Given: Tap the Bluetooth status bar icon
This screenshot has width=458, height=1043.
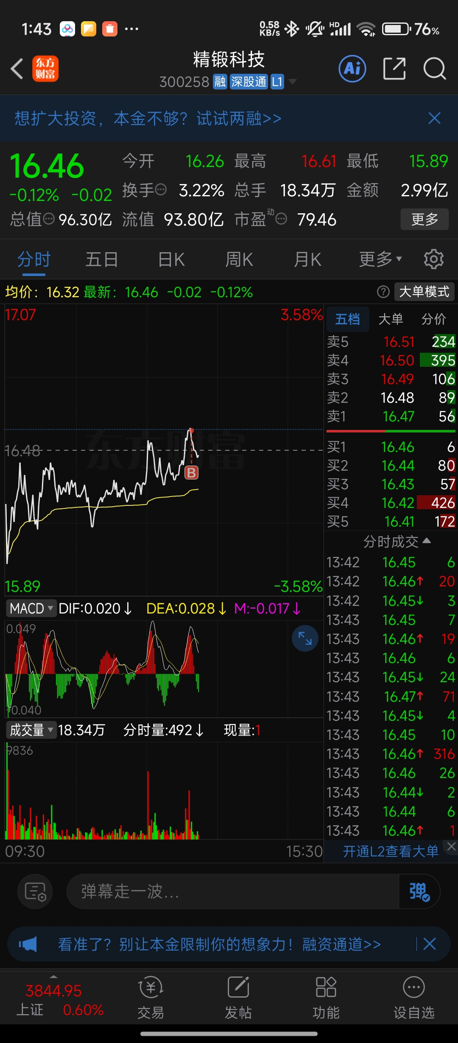Looking at the screenshot, I should 292,29.
